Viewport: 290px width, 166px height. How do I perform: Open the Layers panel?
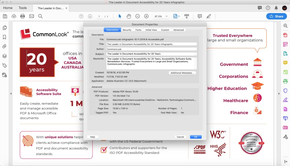[x=4, y=56]
